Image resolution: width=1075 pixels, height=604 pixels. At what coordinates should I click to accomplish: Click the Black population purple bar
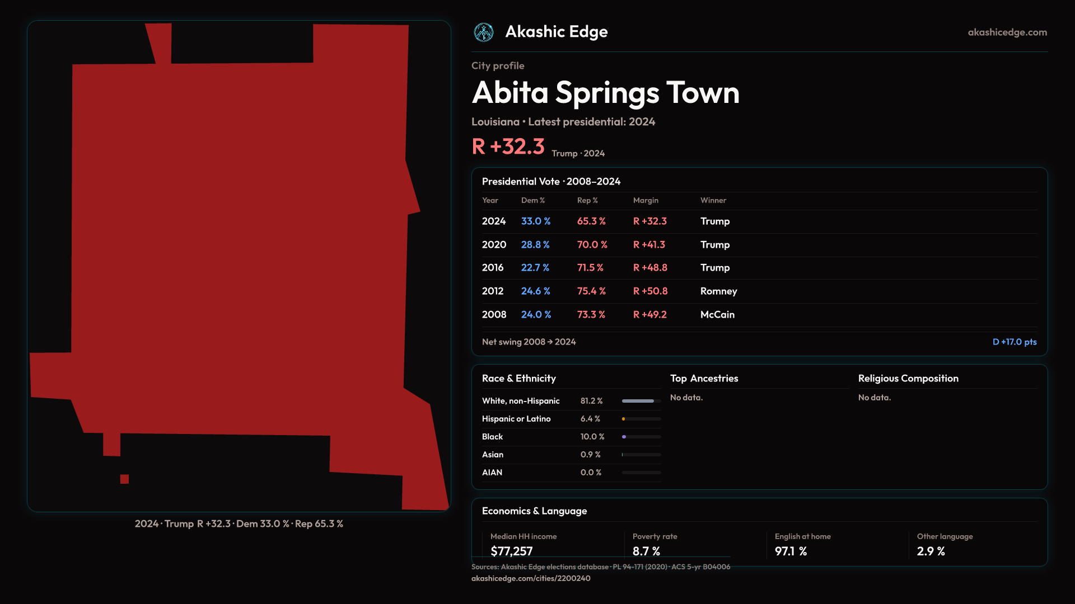(x=624, y=437)
